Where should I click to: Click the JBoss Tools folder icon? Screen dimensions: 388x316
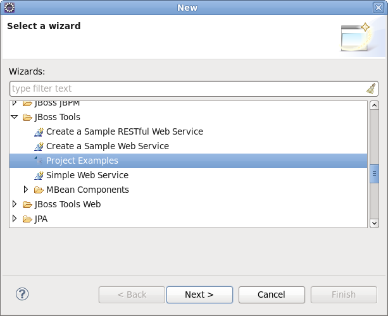tap(27, 117)
